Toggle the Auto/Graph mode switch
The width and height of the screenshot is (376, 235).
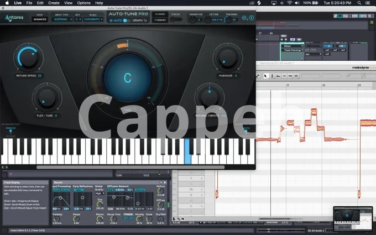[126, 20]
